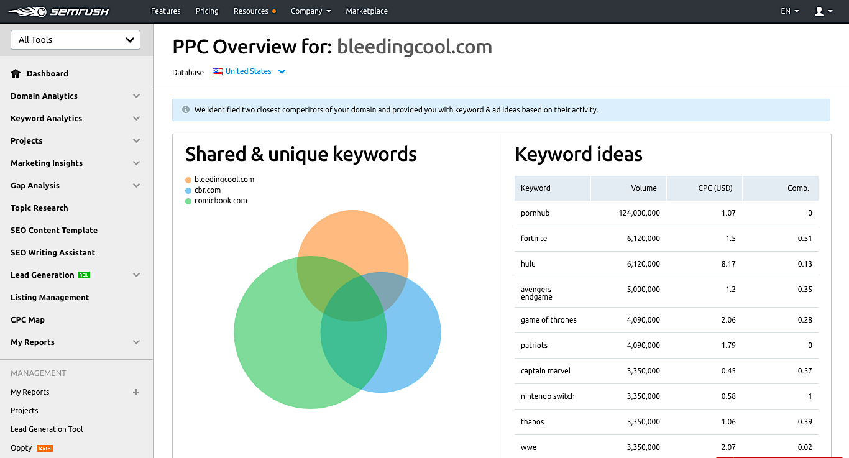849x458 pixels.
Task: Open the Oppty link
Action: 21,448
